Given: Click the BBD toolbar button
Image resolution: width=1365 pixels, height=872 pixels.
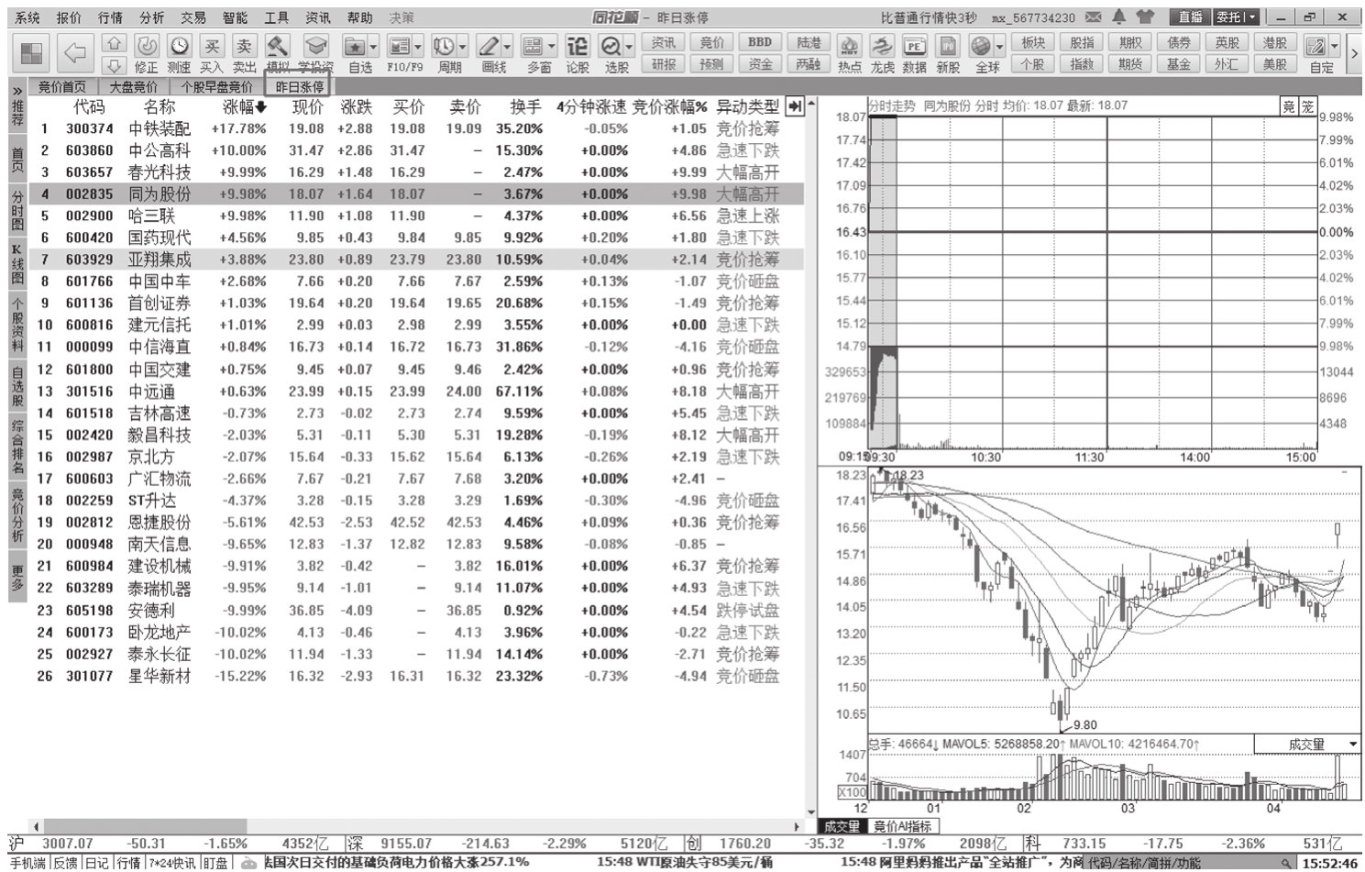Looking at the screenshot, I should click(x=760, y=42).
